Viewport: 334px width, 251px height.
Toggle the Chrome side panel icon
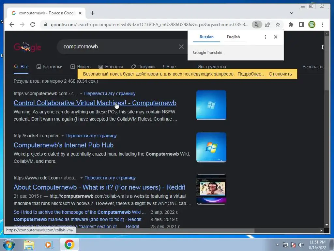(x=301, y=25)
